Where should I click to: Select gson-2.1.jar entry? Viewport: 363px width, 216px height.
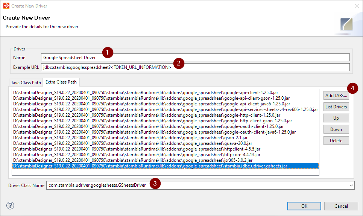point(165,137)
